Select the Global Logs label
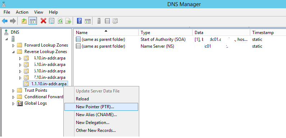The height and width of the screenshot is (138, 286). pyautogui.click(x=36, y=103)
